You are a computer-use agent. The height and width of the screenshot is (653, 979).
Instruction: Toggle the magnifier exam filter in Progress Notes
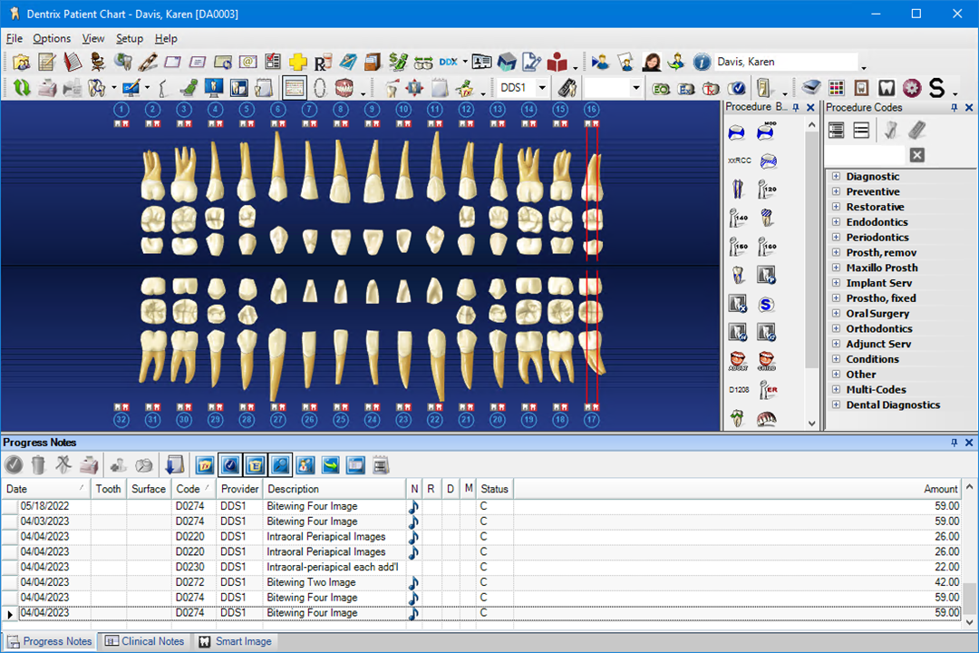[280, 465]
